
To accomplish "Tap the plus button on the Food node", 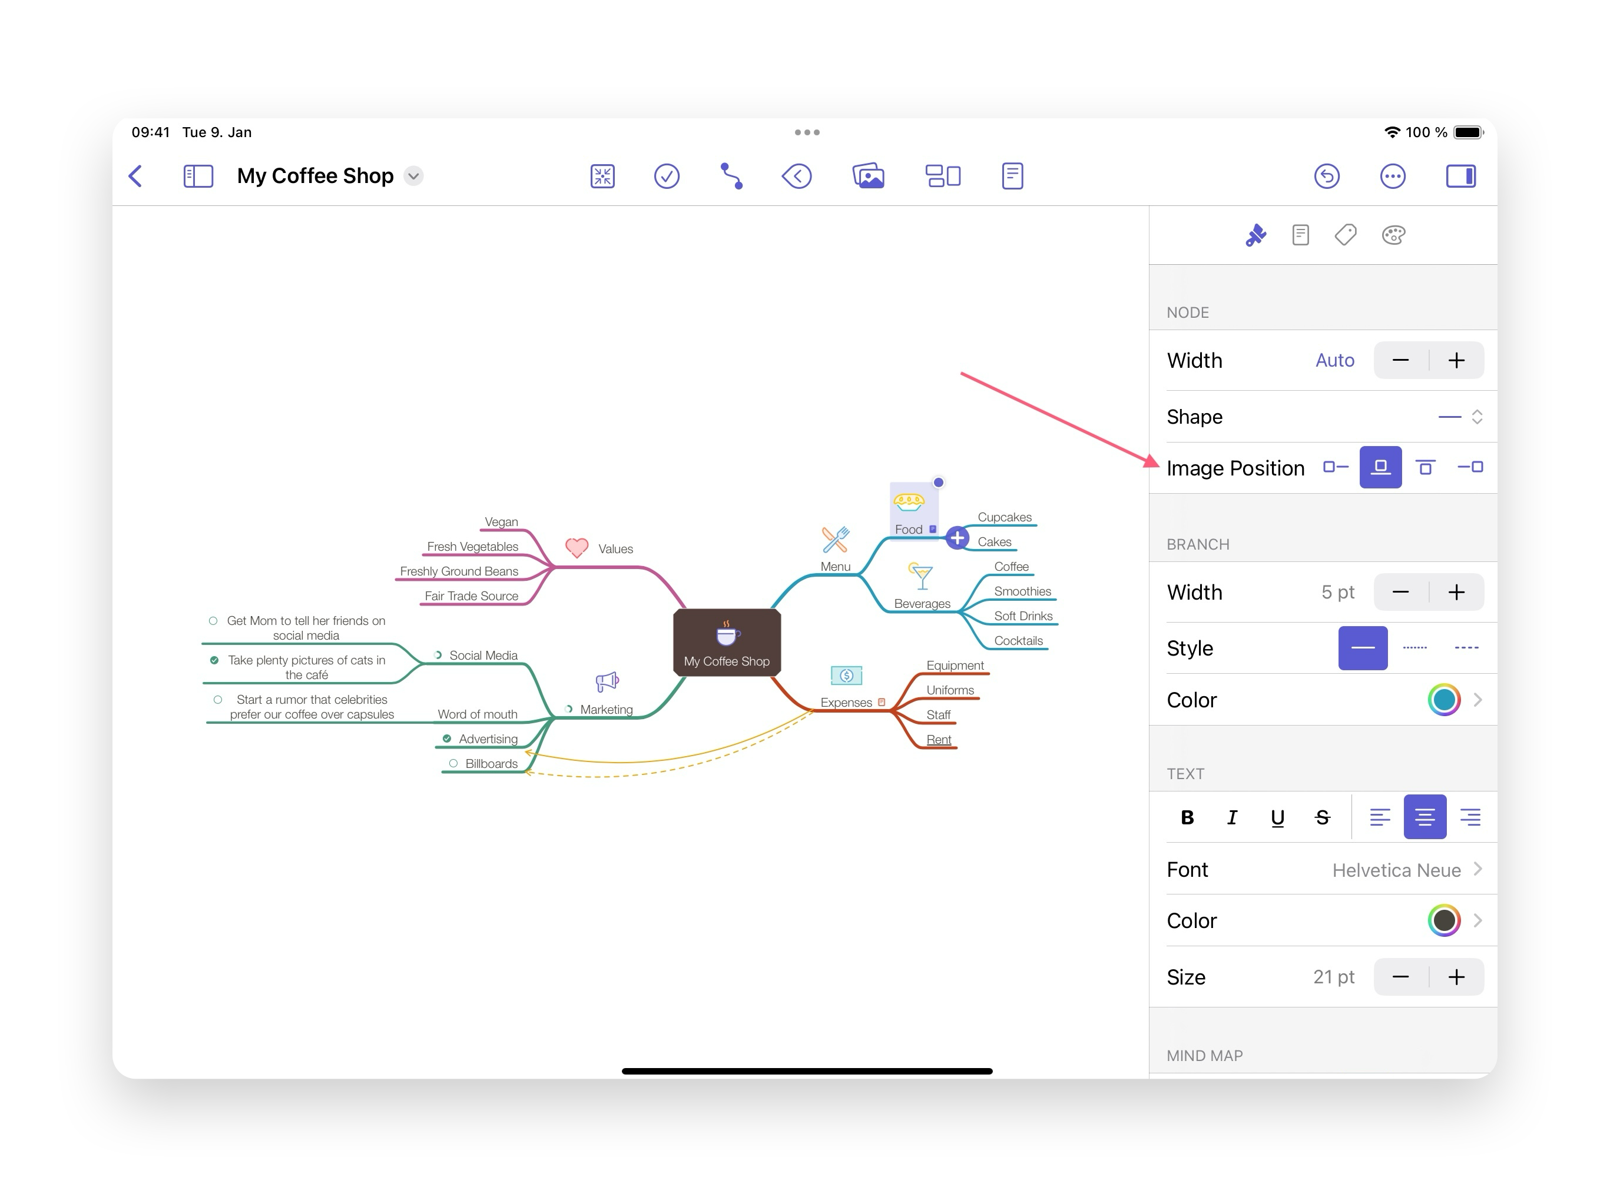I will point(957,538).
